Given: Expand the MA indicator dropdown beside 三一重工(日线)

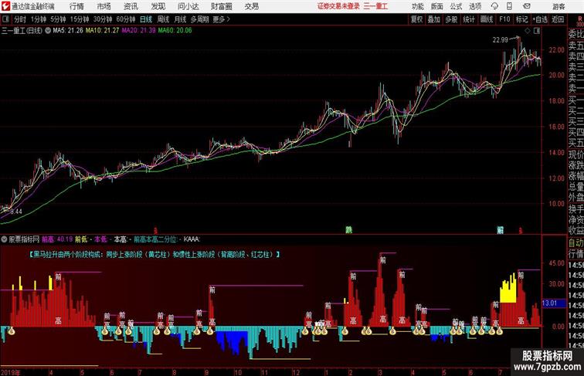Looking at the screenshot, I should 48,31.
